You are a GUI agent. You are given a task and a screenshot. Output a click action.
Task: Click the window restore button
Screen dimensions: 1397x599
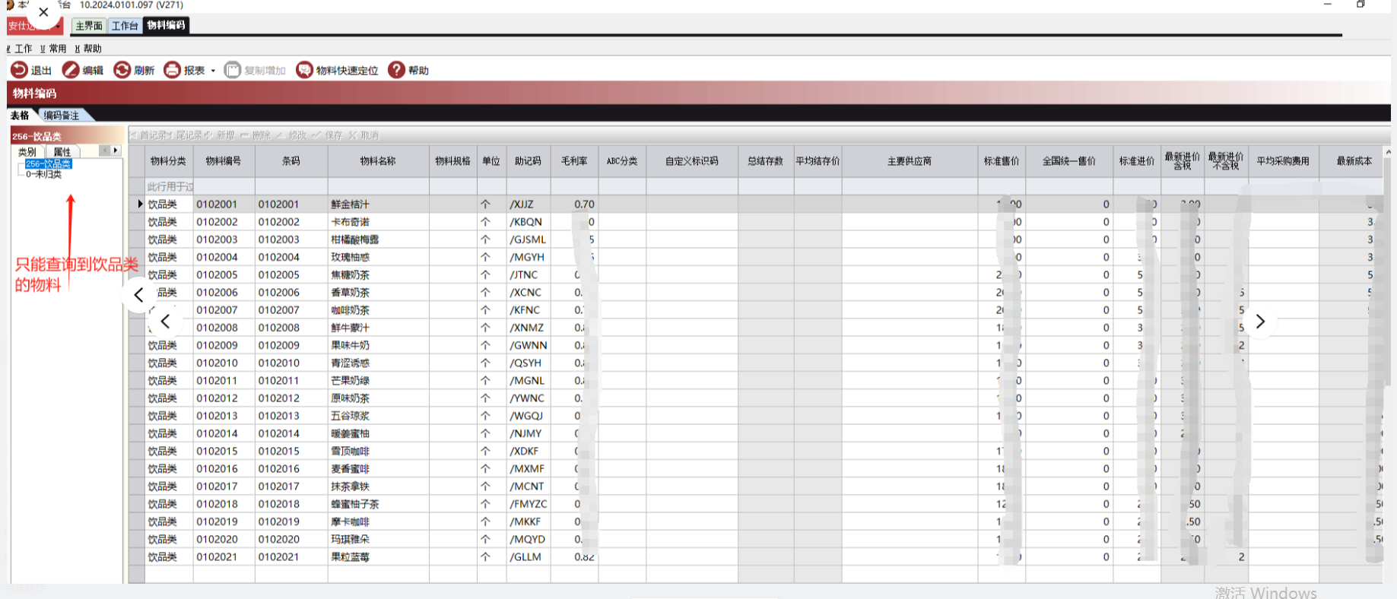pos(1360,5)
